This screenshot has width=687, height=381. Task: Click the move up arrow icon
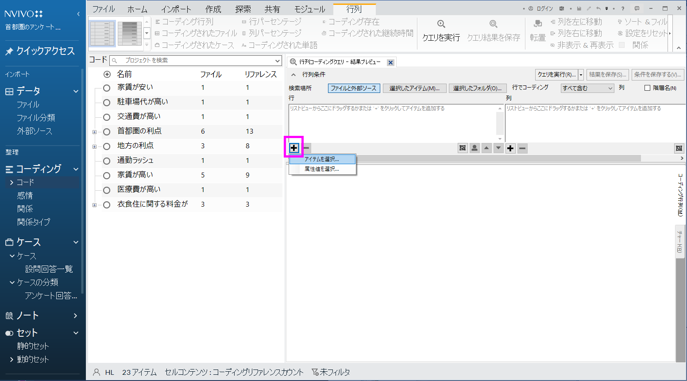pyautogui.click(x=486, y=148)
